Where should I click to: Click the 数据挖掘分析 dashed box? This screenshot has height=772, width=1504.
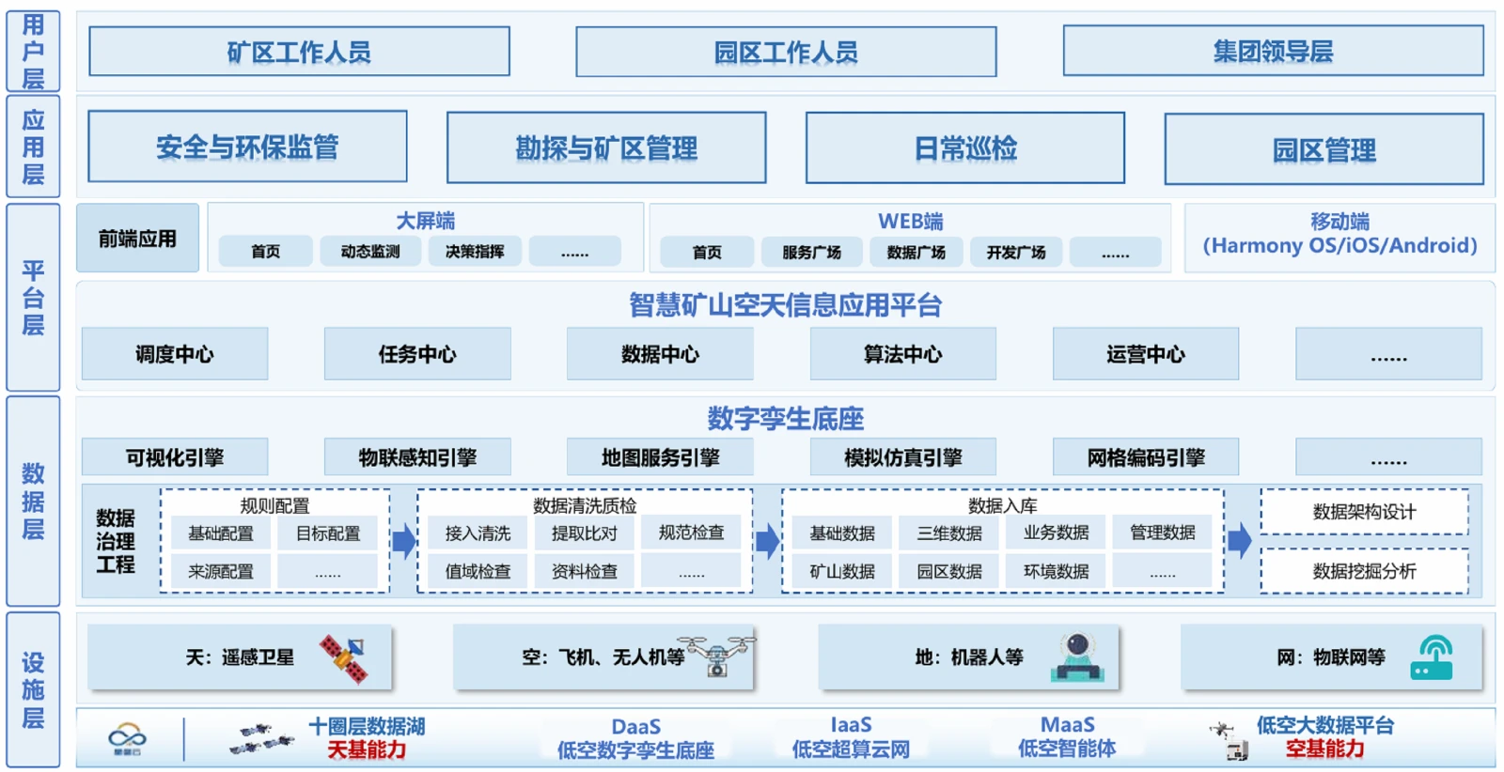(x=1365, y=571)
